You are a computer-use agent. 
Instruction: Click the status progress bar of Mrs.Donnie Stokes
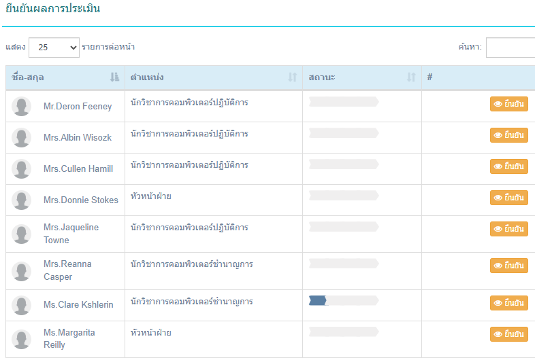tap(344, 195)
